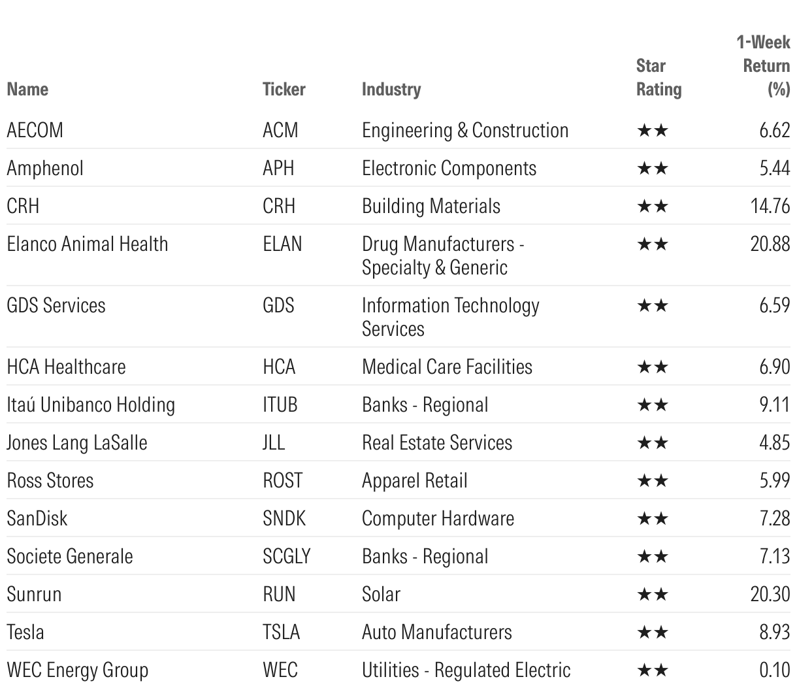This screenshot has height=694, width=797.
Task: Click the Name column header
Action: click(27, 89)
